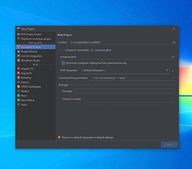Click the HTML5 Boilerplate icon
192x169 pixels.
point(19,87)
